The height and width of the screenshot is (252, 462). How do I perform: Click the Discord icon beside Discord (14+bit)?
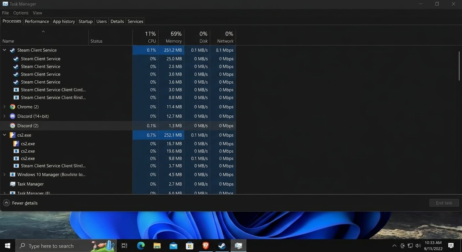tap(12, 116)
